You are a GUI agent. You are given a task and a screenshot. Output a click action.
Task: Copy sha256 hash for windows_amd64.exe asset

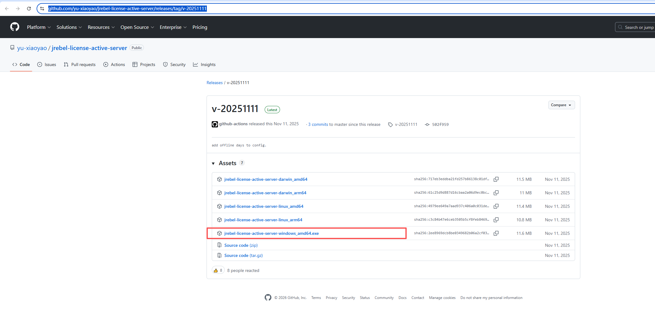[496, 233]
